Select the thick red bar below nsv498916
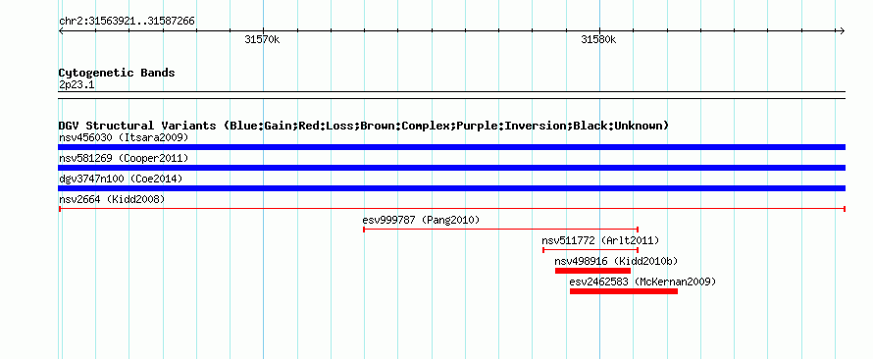This screenshot has width=873, height=359. pos(592,271)
